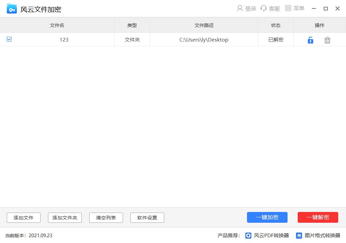The image size is (346, 243).
Task: Open the 登录 login option
Action: pyautogui.click(x=246, y=8)
